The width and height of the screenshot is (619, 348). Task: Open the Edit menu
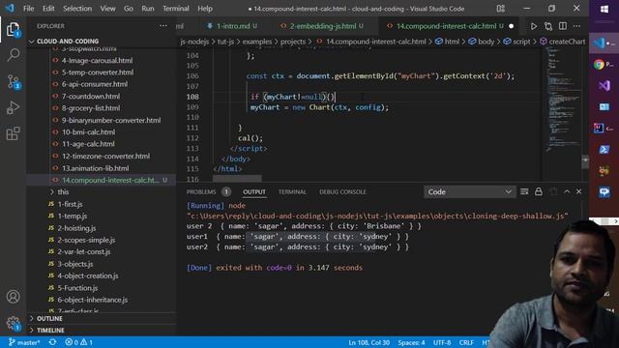coord(48,9)
